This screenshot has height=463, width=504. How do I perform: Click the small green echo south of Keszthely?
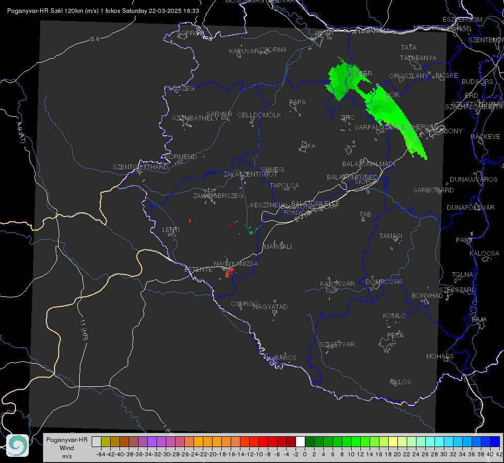click(251, 232)
